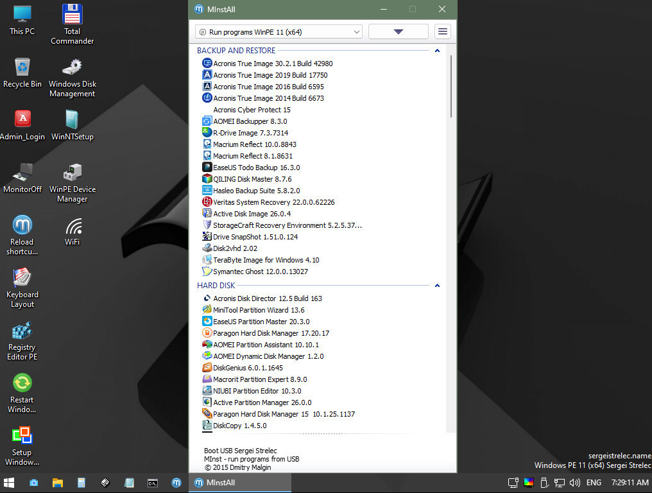Select AOMEI Dynamic Disk Manager 1.2.0
The image size is (652, 493).
[x=269, y=356]
